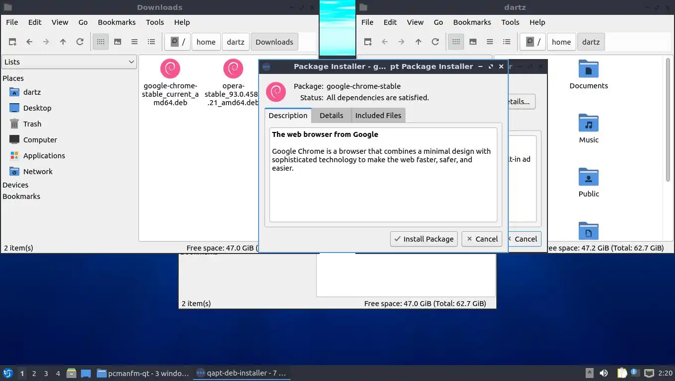Switch Downloads window to thumbnail view
The image size is (675, 381).
[x=118, y=42]
